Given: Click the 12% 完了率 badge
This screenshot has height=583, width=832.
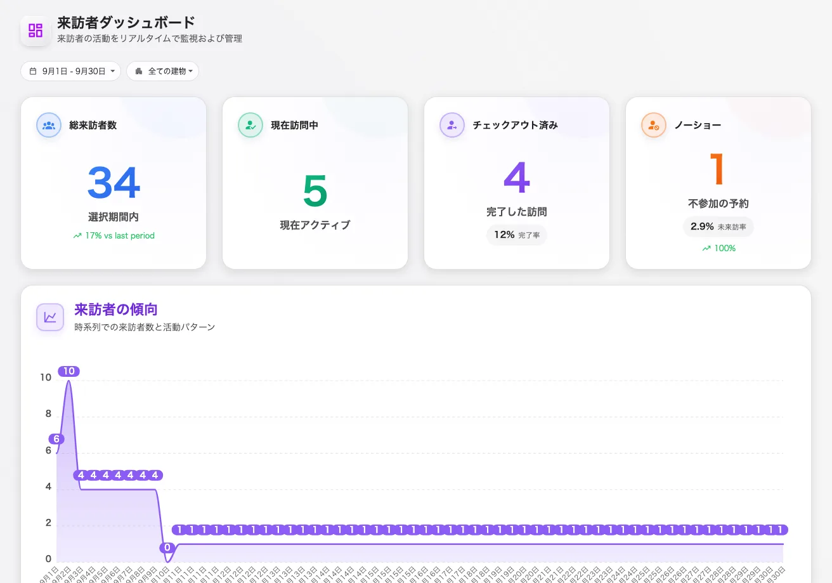Looking at the screenshot, I should point(517,235).
